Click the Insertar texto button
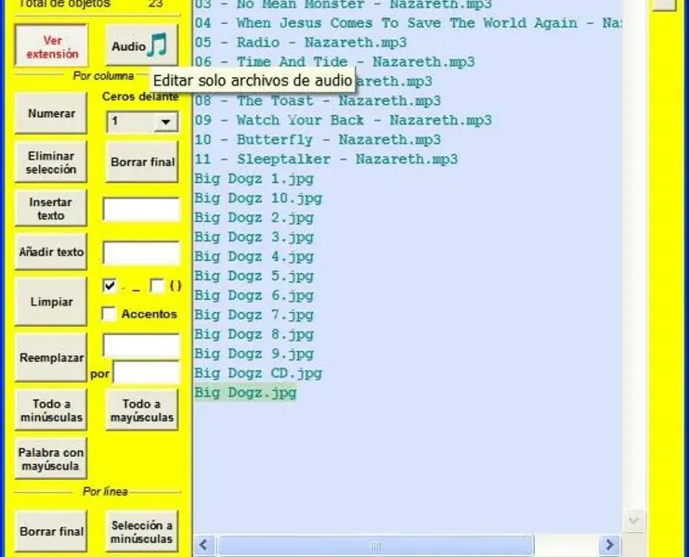 pos(51,209)
